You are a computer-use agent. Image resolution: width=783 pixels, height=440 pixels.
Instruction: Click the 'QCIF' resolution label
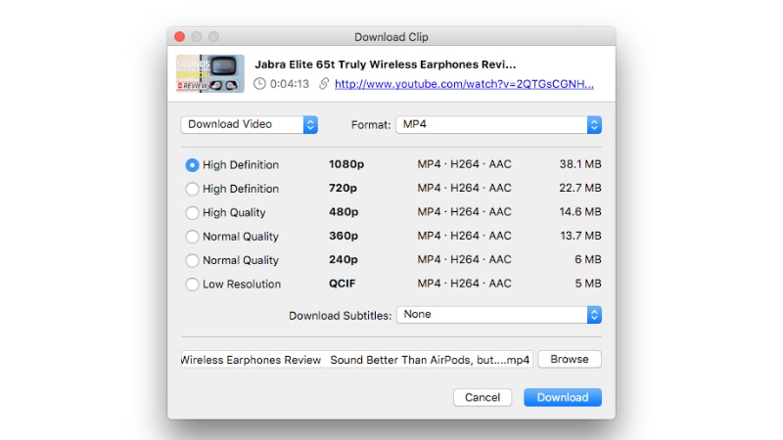coord(342,284)
